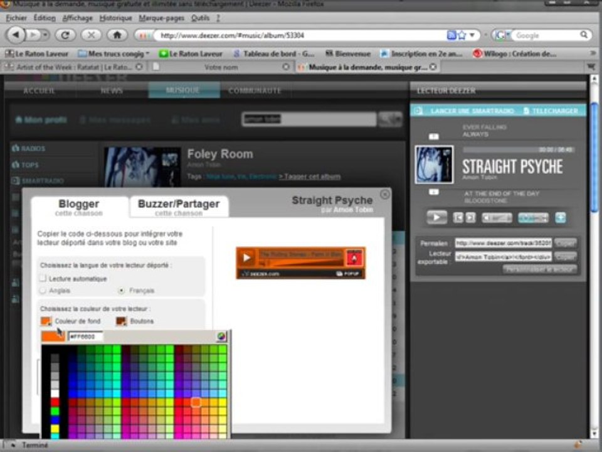Click the track progress bar in Deezer player
The height and width of the screenshot is (452, 602).
click(x=517, y=149)
